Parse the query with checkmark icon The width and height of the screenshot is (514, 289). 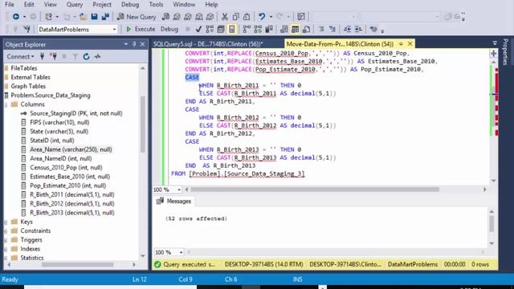click(198, 29)
